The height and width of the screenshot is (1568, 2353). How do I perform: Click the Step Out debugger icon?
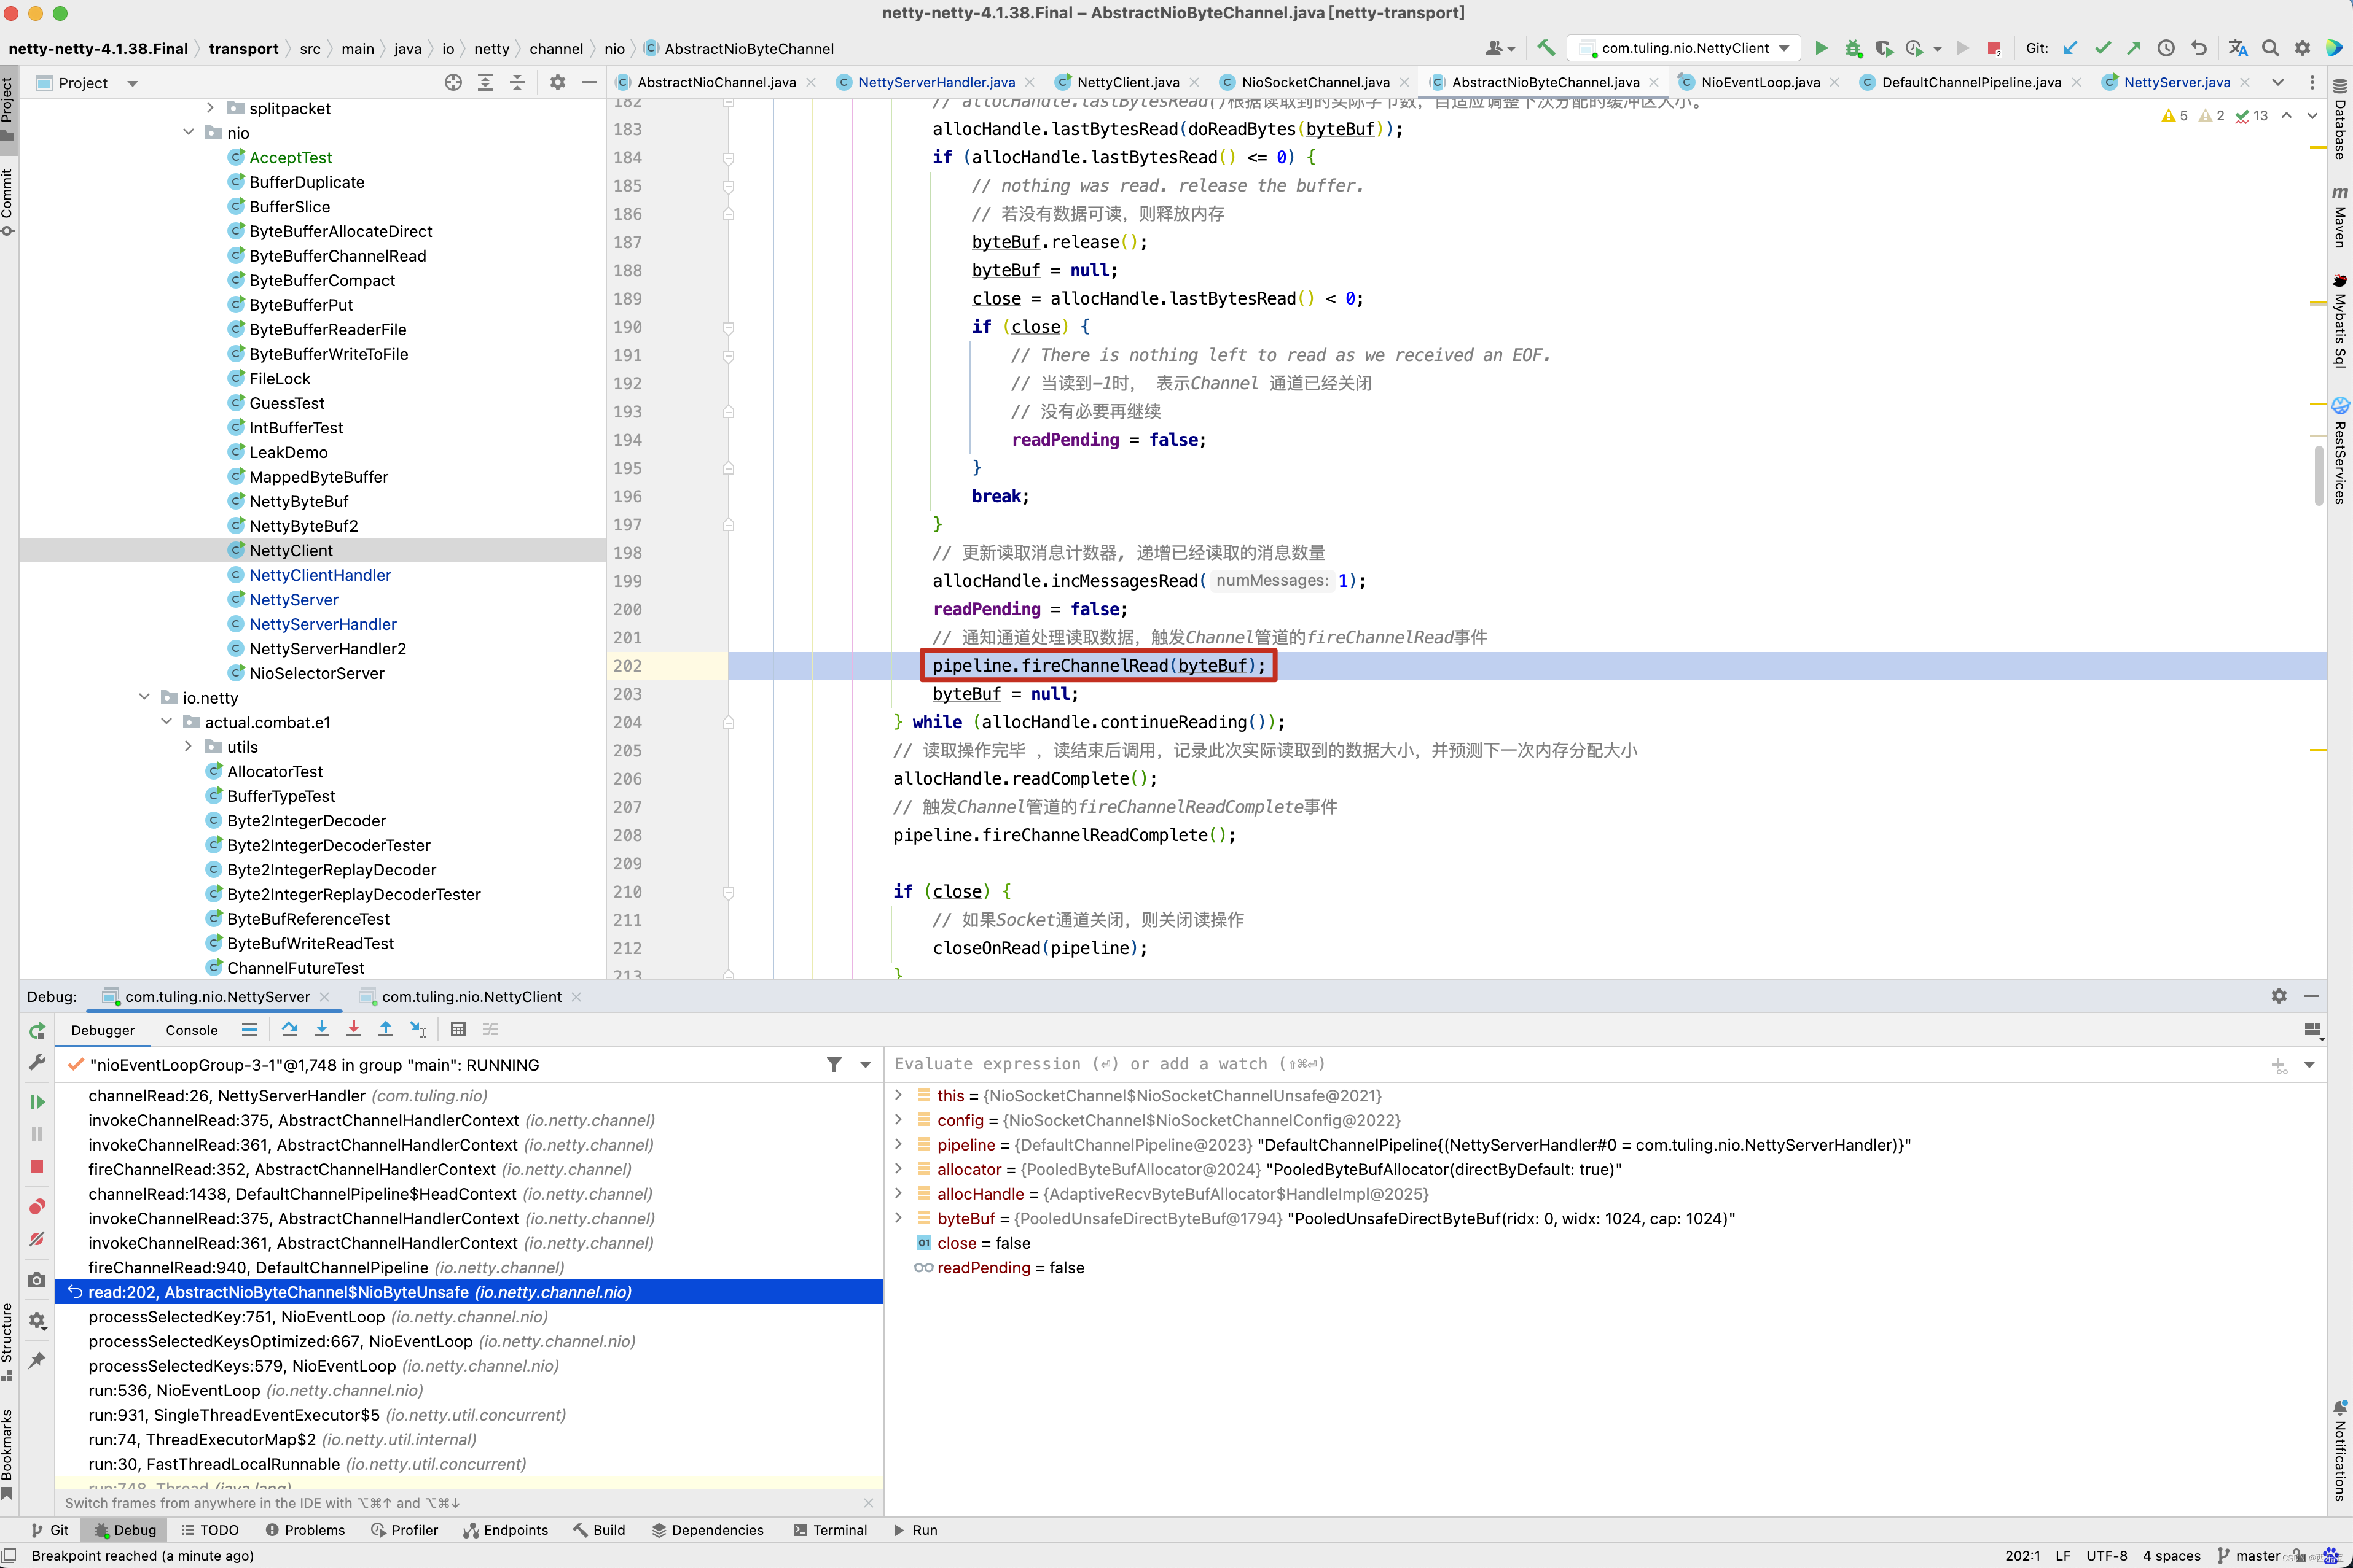tap(386, 1029)
